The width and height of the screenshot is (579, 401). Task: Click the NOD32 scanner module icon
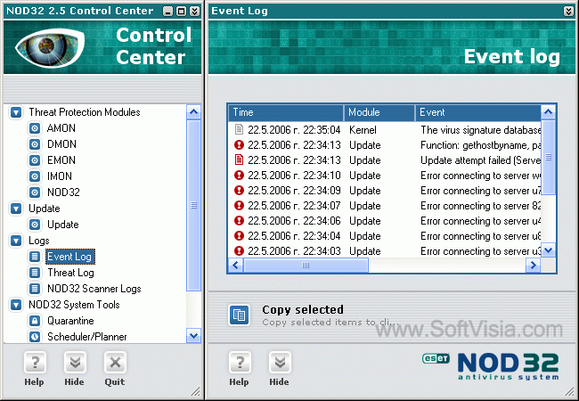point(35,192)
